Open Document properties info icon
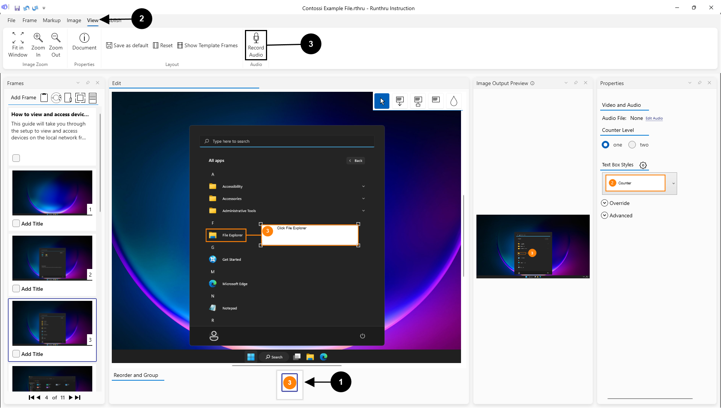 [x=84, y=38]
